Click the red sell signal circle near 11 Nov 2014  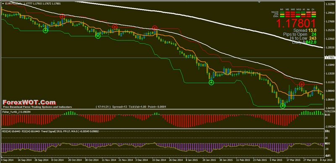pos(115,27)
